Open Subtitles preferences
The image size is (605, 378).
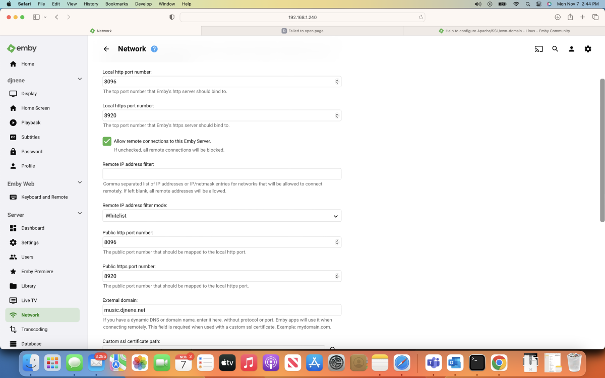pos(30,137)
